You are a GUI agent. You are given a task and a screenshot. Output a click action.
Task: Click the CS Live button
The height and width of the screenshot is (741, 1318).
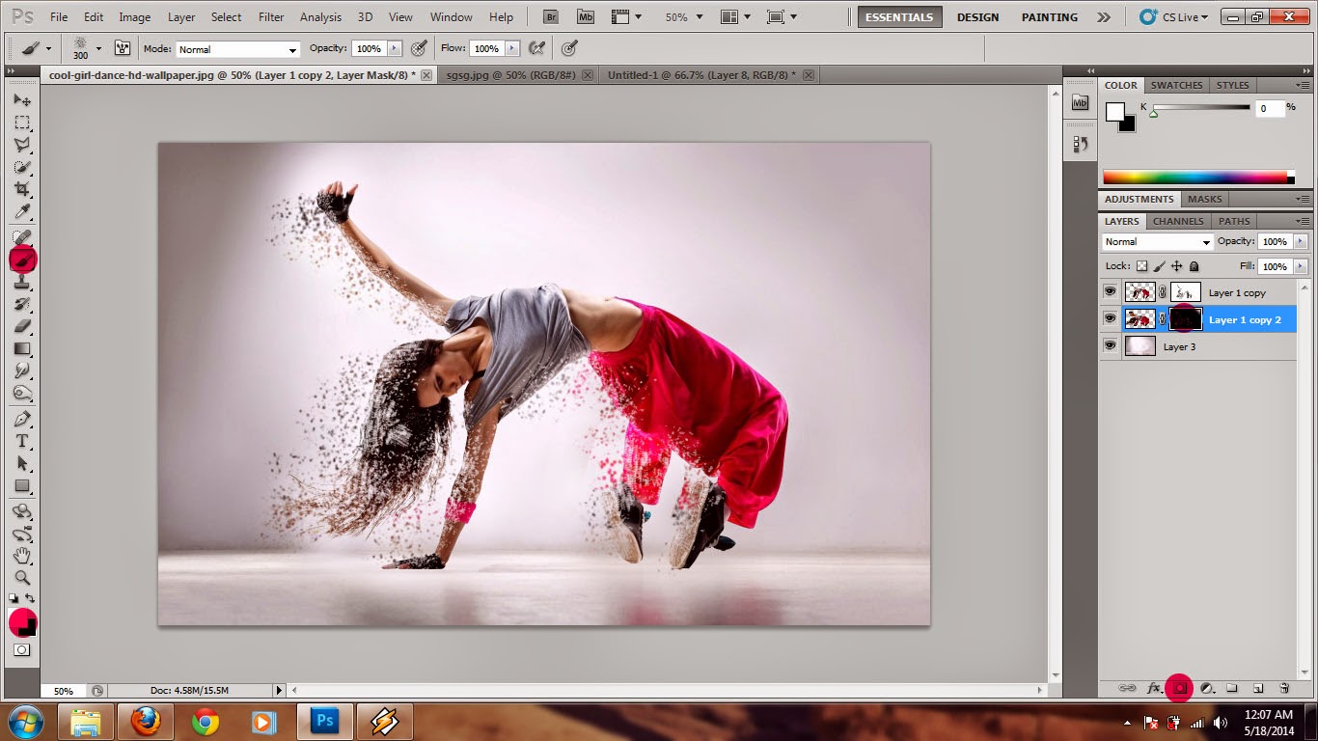click(1173, 17)
